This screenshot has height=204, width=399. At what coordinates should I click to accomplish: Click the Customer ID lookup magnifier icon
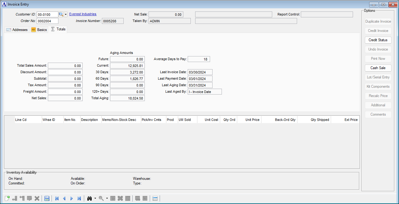(61, 14)
